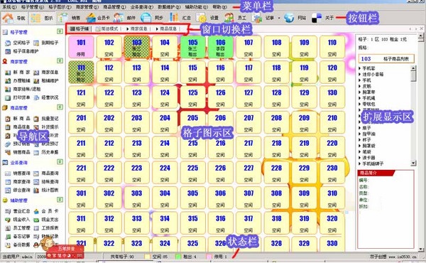This screenshot has width=426, height=263.
Task: Open the 格子管理 menu in menu bar
Action: tap(32, 7)
